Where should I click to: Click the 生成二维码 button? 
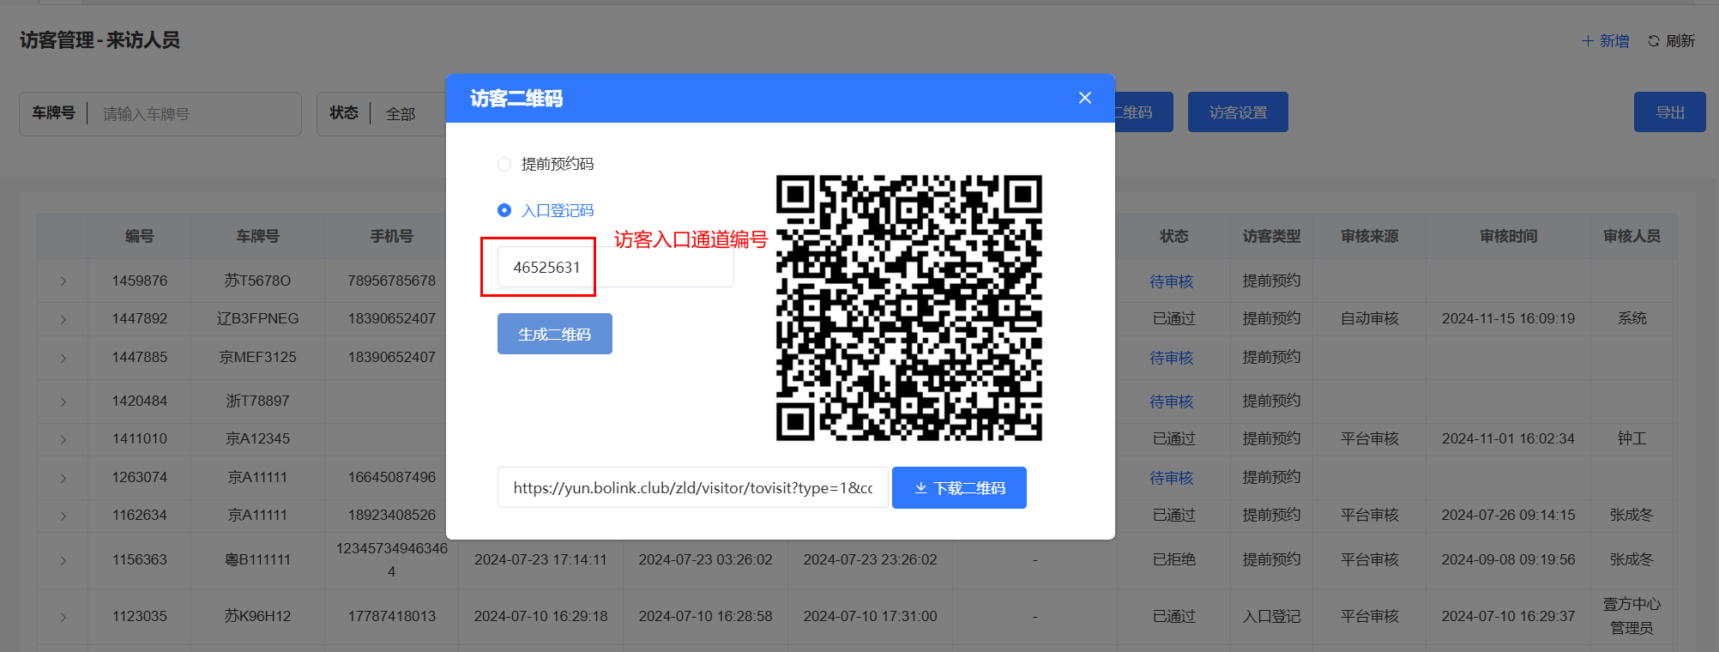(x=555, y=334)
